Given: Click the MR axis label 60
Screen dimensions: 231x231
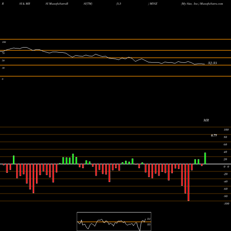Looking at the screenshot, I should 225,145.
